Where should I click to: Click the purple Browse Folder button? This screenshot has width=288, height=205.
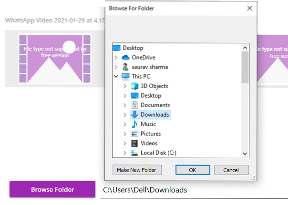point(52,189)
